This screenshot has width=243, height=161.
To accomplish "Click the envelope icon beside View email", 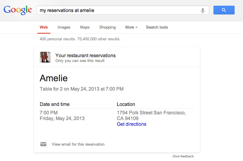I will (x=43, y=144).
